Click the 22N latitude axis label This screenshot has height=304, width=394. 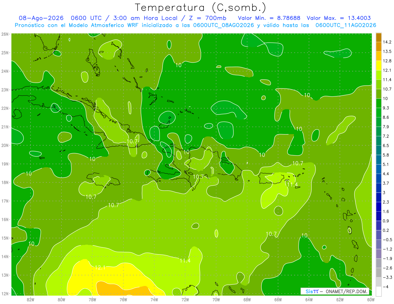(5, 108)
